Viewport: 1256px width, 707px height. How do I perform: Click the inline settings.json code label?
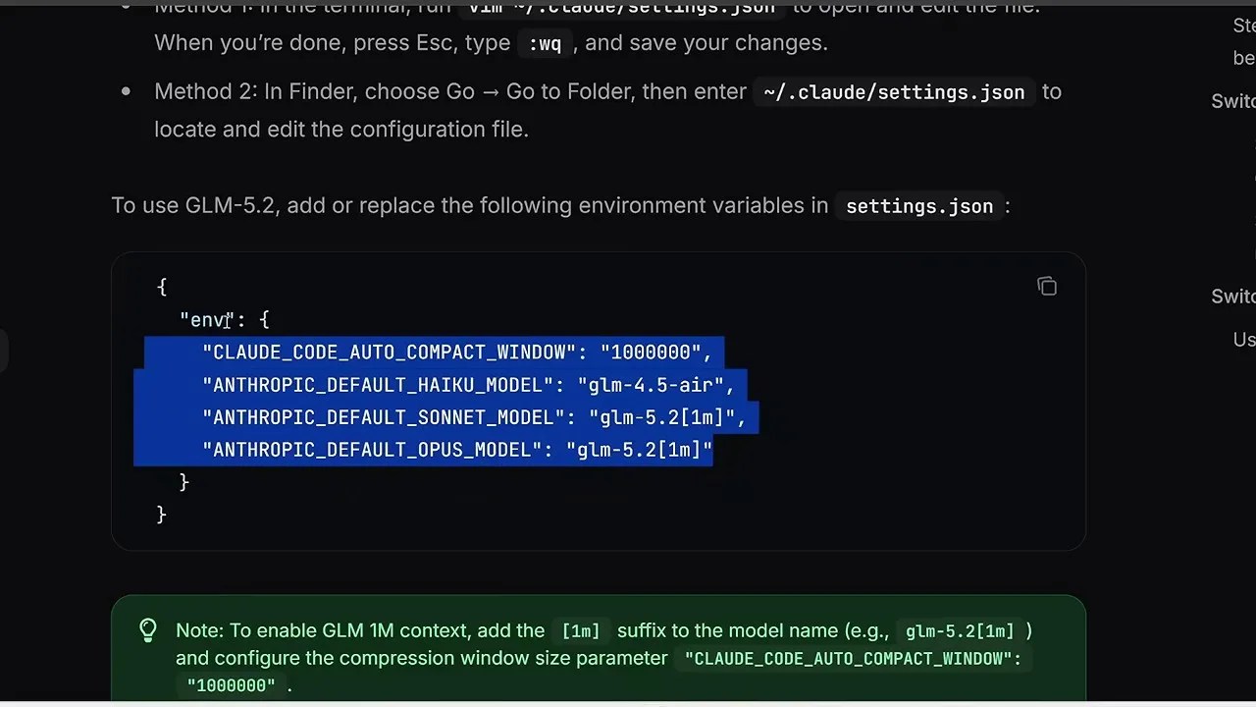point(919,206)
